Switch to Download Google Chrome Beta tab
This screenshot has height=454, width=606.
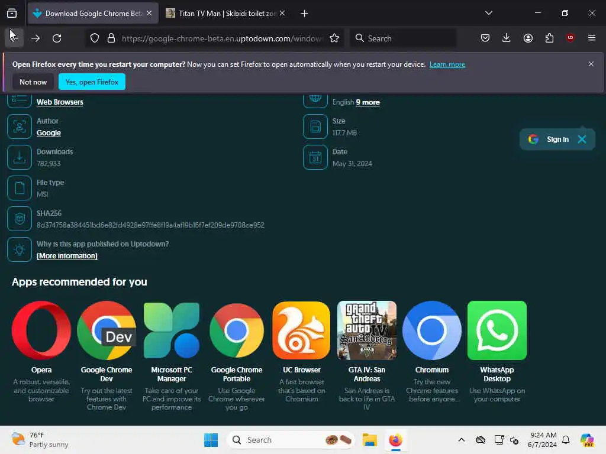93,14
